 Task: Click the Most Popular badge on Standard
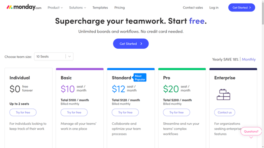[x=139, y=78]
